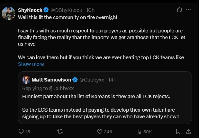Like the post with heart icon

(x=100, y=132)
